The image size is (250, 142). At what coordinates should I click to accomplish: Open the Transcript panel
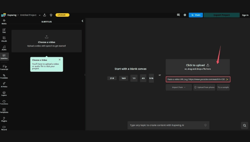click(x=4, y=67)
